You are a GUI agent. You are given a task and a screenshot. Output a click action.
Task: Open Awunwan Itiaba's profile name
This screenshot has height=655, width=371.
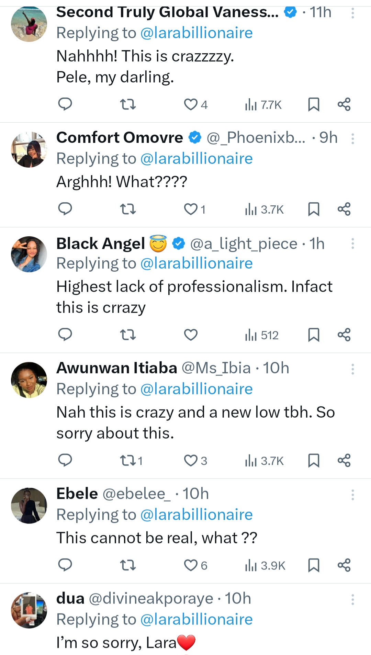pyautogui.click(x=116, y=368)
